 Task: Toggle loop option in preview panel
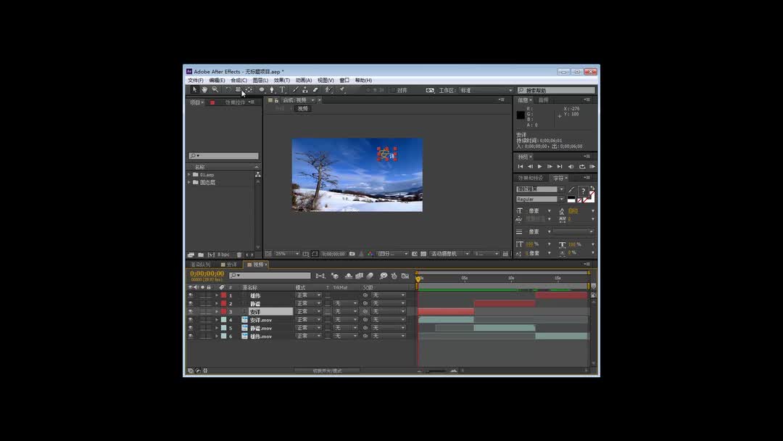(582, 166)
